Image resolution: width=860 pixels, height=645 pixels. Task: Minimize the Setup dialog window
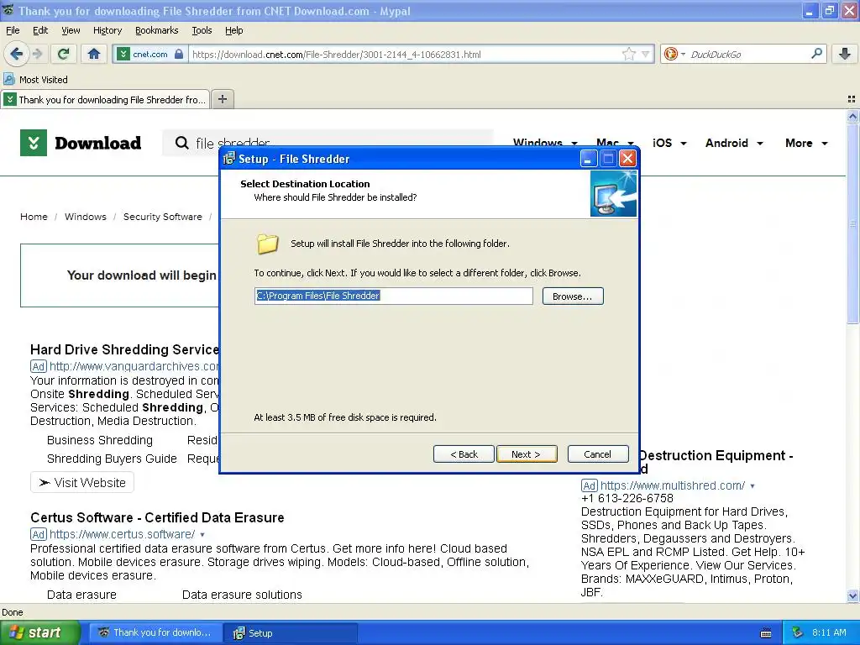(589, 159)
